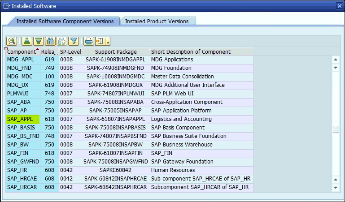Click the select-all corner of the table
Image resolution: width=345 pixels, height=202 pixels.
pos(5,49)
